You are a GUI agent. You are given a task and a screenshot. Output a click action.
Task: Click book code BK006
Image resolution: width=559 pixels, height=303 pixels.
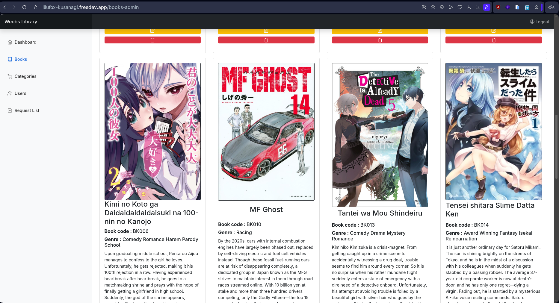126,231
